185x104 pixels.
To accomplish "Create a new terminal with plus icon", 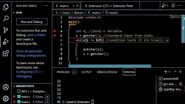I will (166, 72).
